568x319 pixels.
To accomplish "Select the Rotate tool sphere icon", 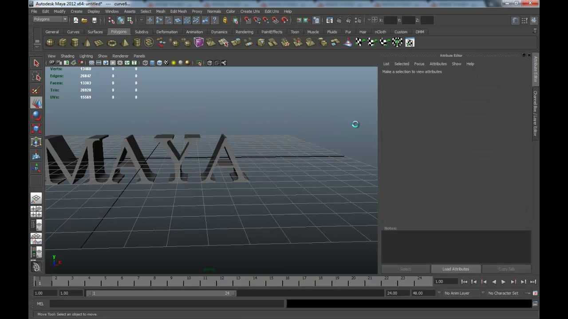I will pyautogui.click(x=36, y=116).
